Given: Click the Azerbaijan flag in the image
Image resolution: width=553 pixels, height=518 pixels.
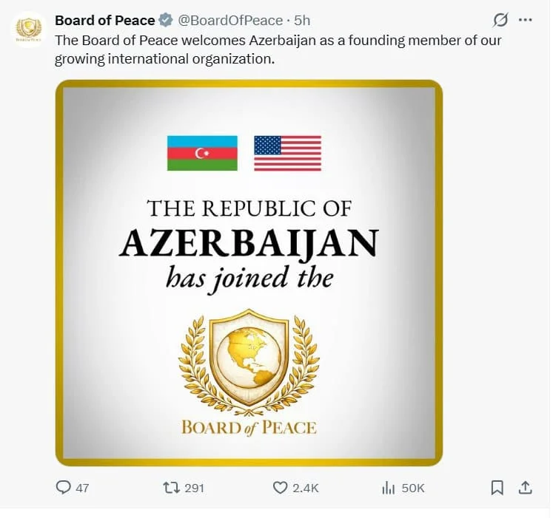Looking at the screenshot, I should click(202, 153).
